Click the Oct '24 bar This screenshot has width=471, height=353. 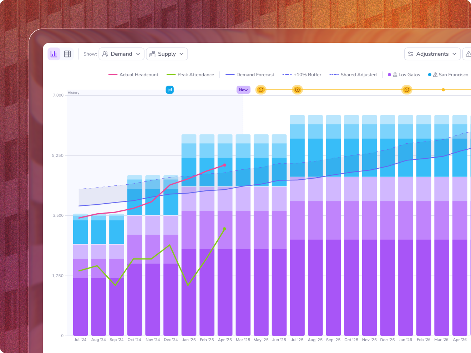(135, 255)
